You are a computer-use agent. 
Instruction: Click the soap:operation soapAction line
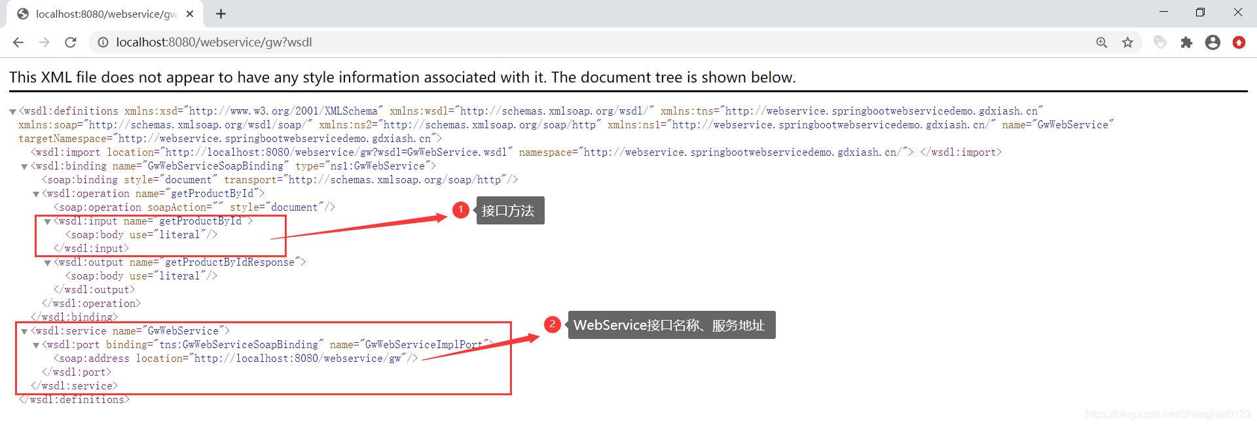click(x=194, y=207)
